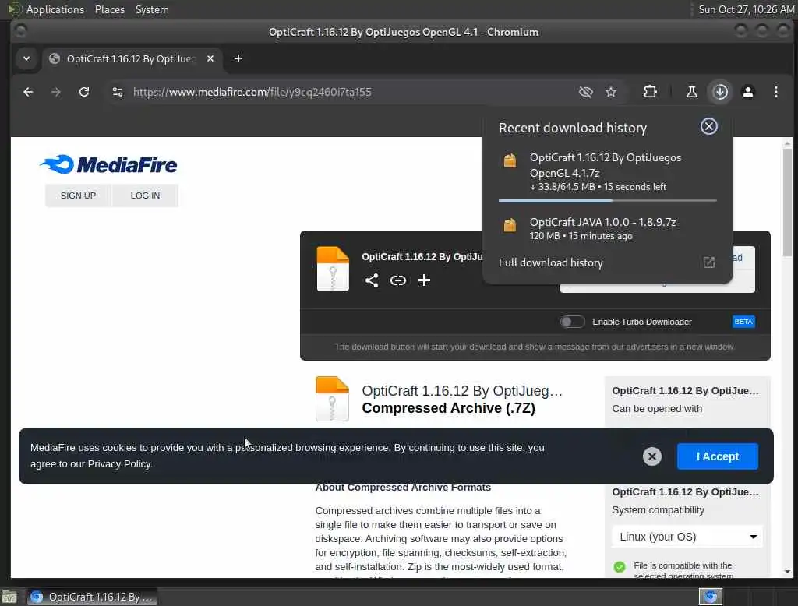Click the Compressed Archive file icon

332,398
